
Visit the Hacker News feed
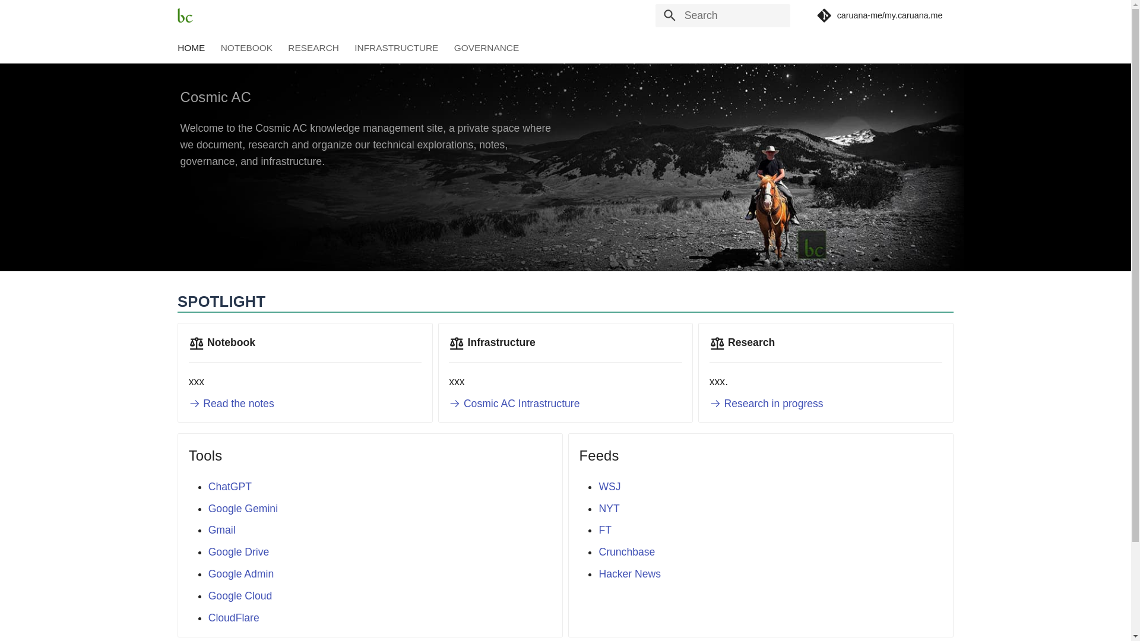(x=629, y=574)
